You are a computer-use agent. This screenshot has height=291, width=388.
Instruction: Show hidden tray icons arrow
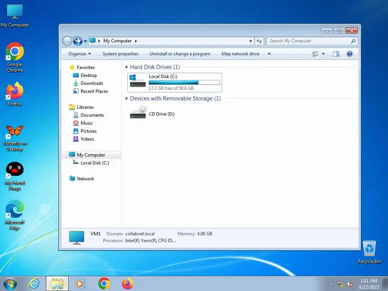[331, 284]
